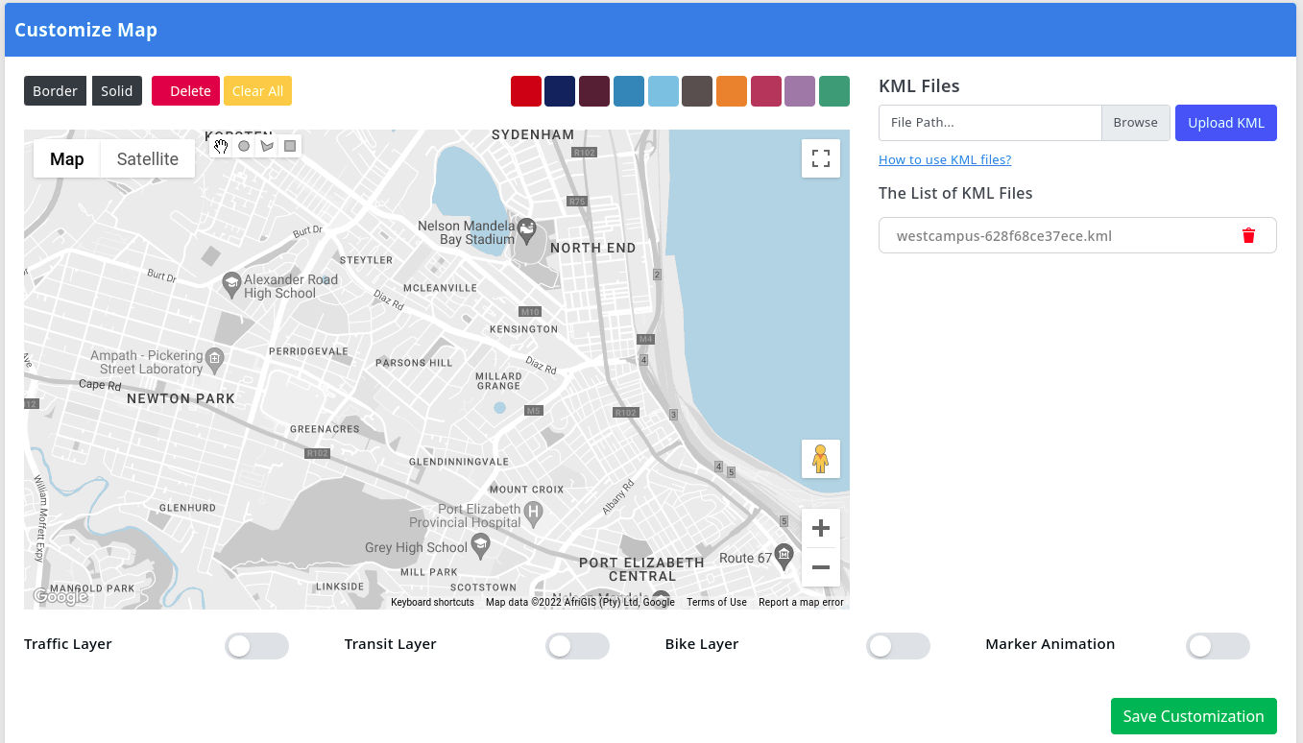This screenshot has height=743, width=1303.
Task: Click Clear All to remove shapes
Action: [257, 90]
